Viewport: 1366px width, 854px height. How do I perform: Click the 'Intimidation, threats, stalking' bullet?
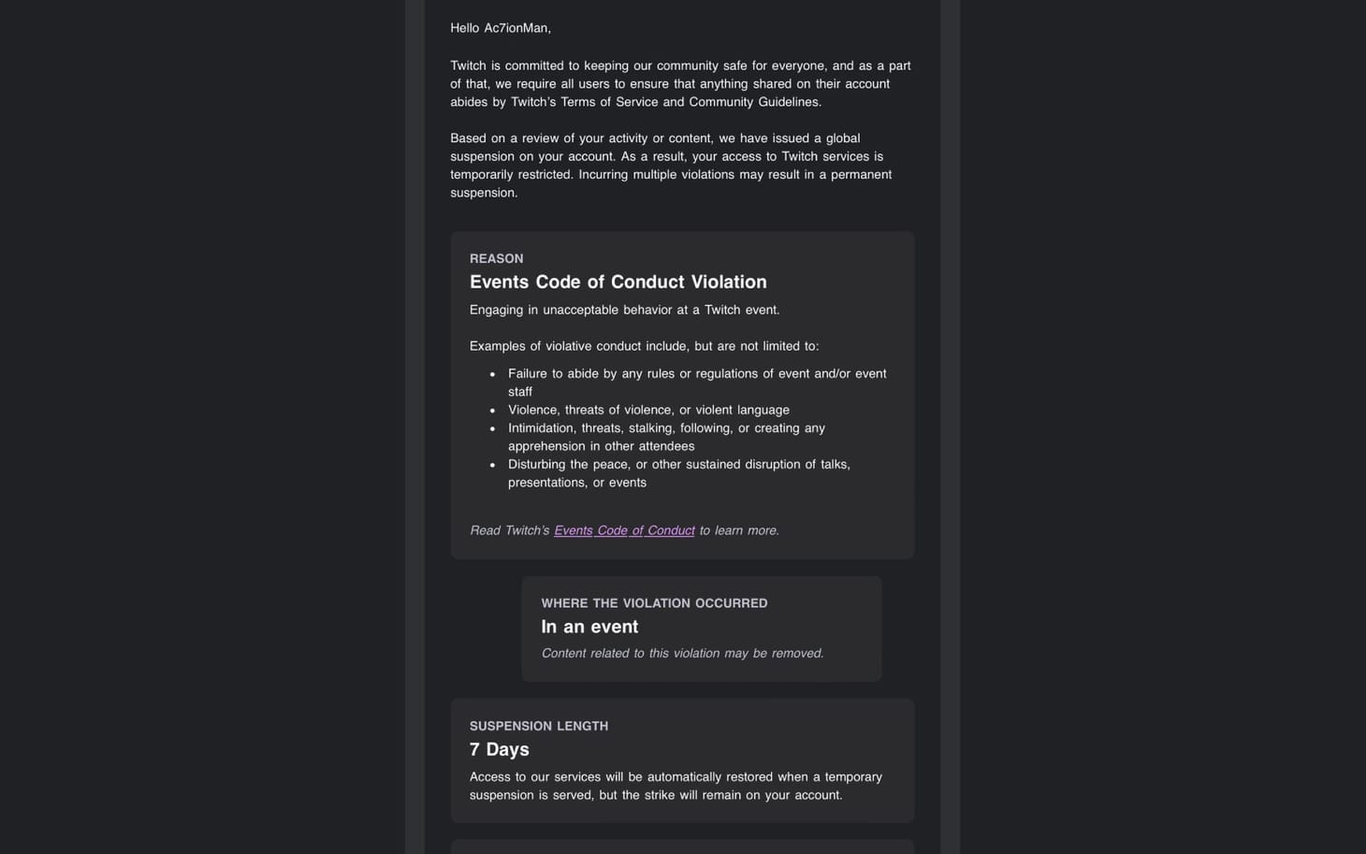tap(666, 437)
